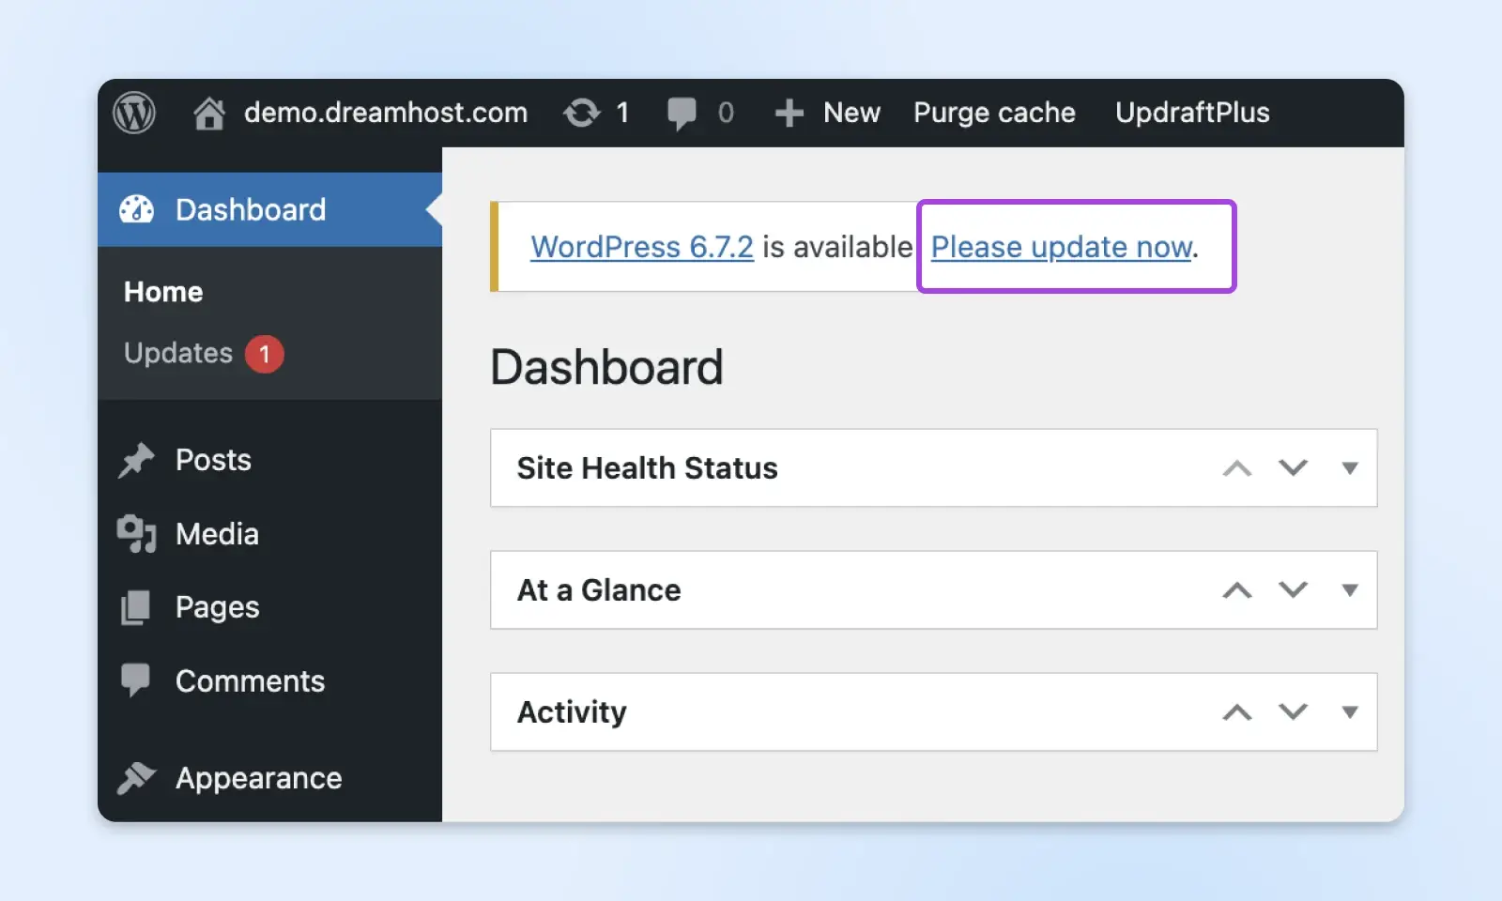Move At a Glance panel up
Image resolution: width=1502 pixels, height=901 pixels.
(1237, 590)
